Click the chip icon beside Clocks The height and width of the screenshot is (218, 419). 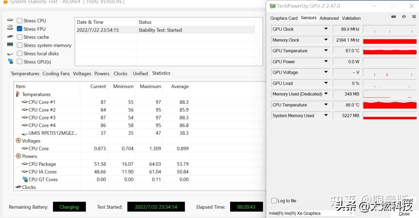(18, 187)
